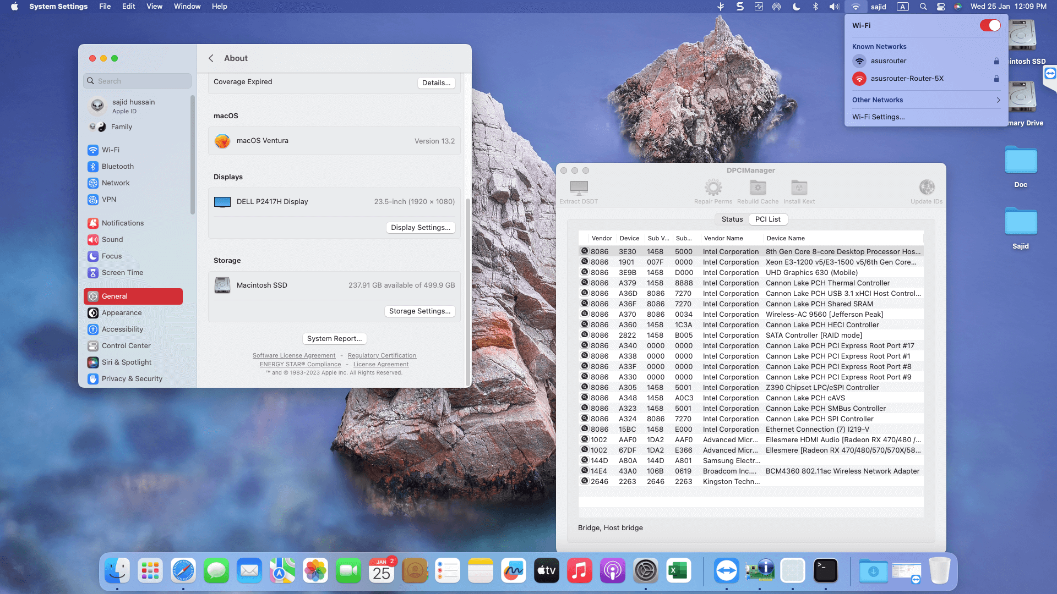Open Freeform app from the Dock
The width and height of the screenshot is (1057, 594).
point(514,571)
